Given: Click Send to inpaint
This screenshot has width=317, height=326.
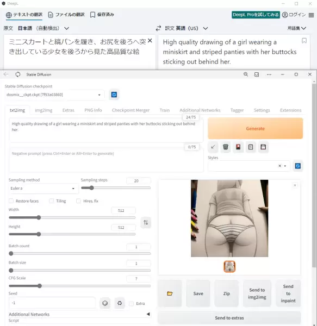Looking at the screenshot, I should pyautogui.click(x=288, y=293).
